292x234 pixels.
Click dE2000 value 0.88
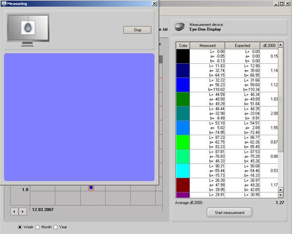pos(274,156)
